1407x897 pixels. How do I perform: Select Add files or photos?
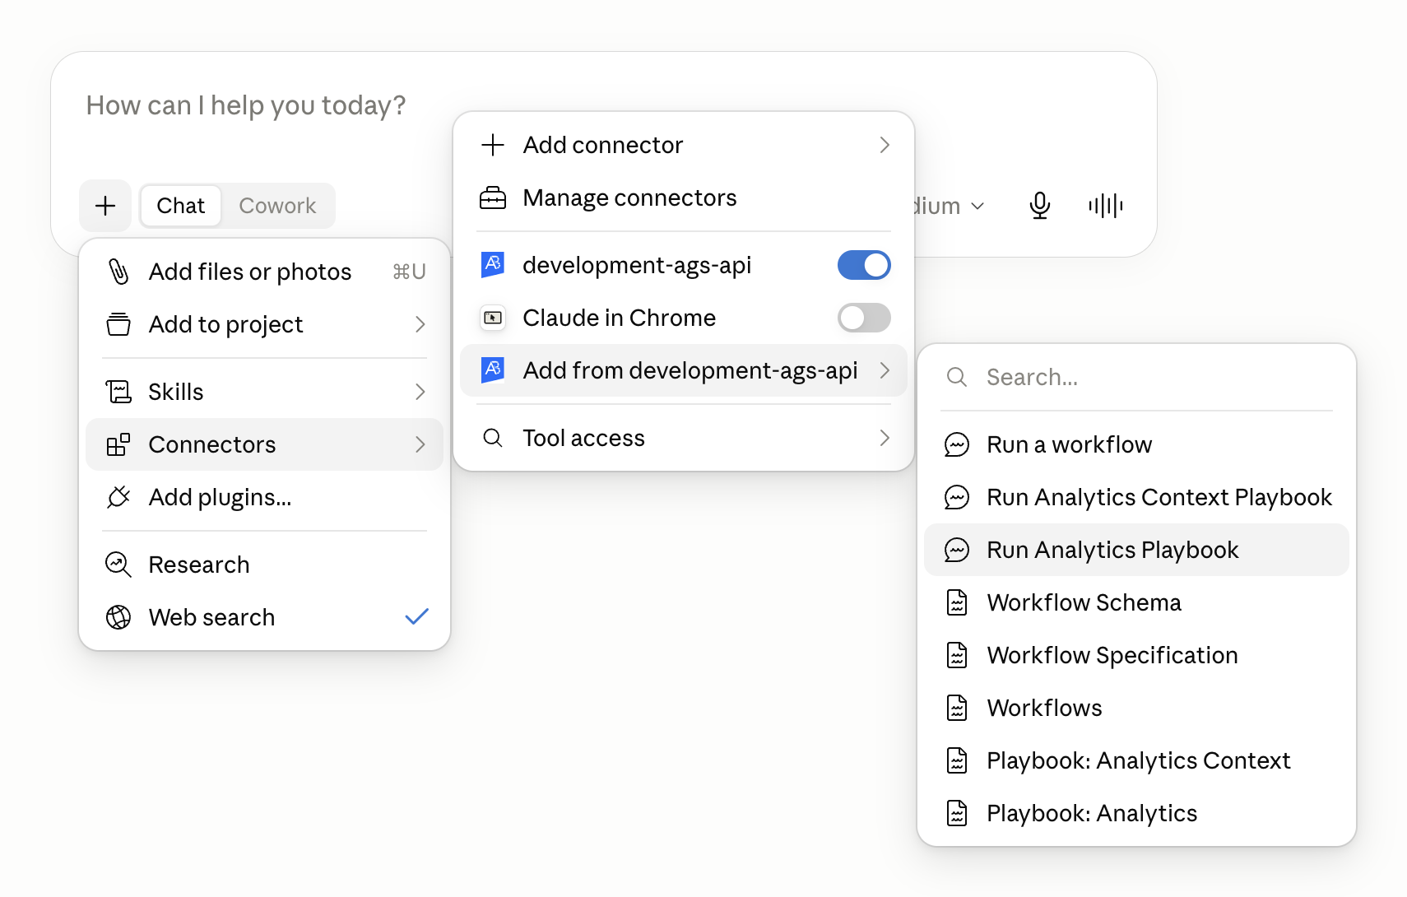pyautogui.click(x=265, y=272)
